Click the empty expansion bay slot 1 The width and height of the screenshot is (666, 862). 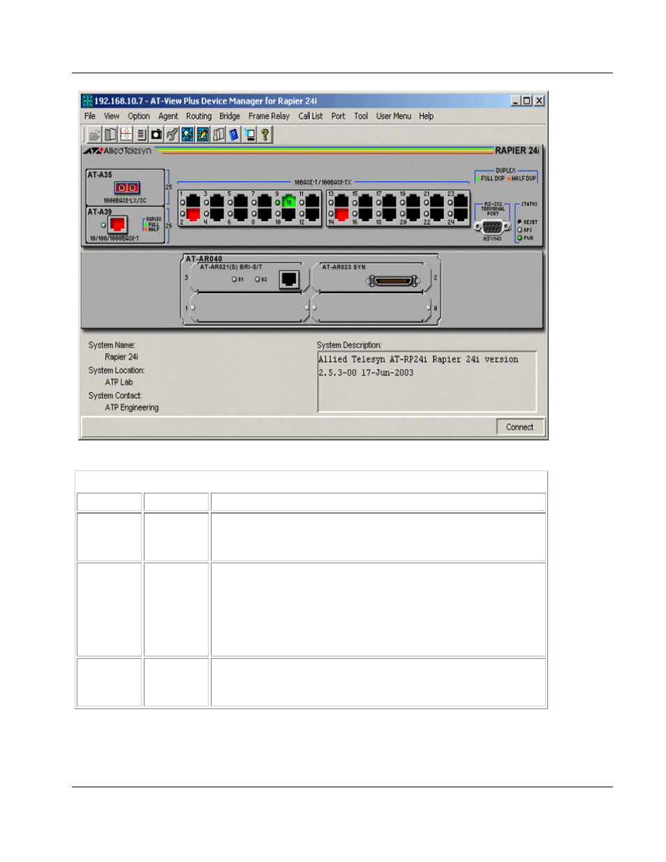[x=249, y=308]
